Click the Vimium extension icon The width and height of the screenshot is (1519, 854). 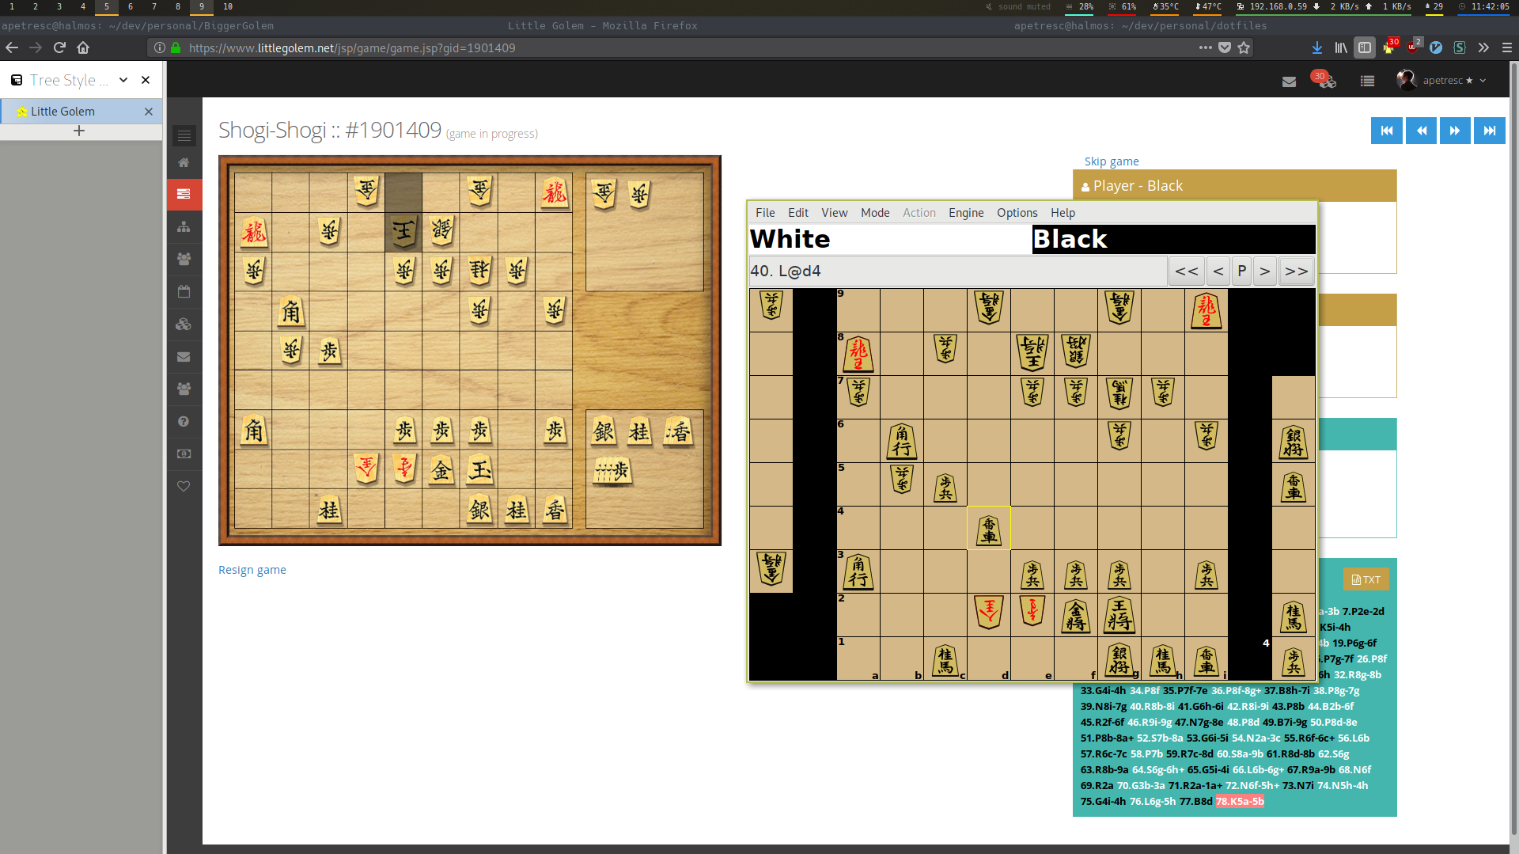pyautogui.click(x=1436, y=47)
